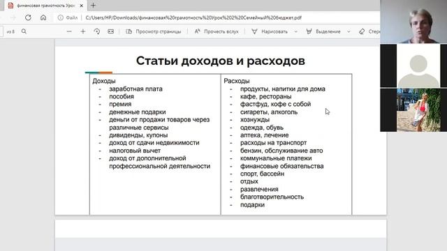Image resolution: width=447 pixels, height=251 pixels.
Task: Zoom in with the plus icon
Action: click(83, 31)
